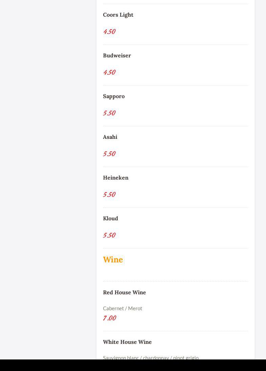Select the Heineken menu item

(116, 178)
